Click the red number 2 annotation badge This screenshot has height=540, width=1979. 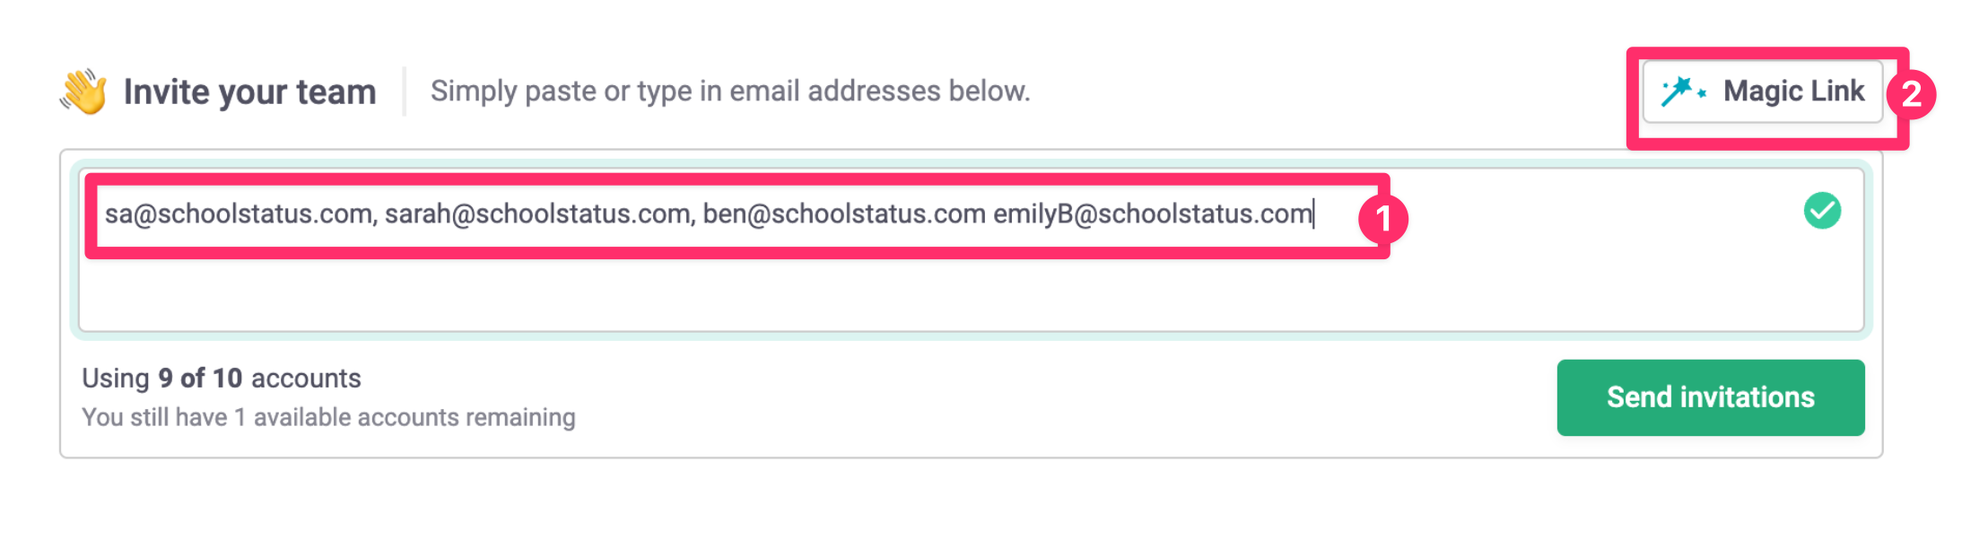coord(1911,93)
